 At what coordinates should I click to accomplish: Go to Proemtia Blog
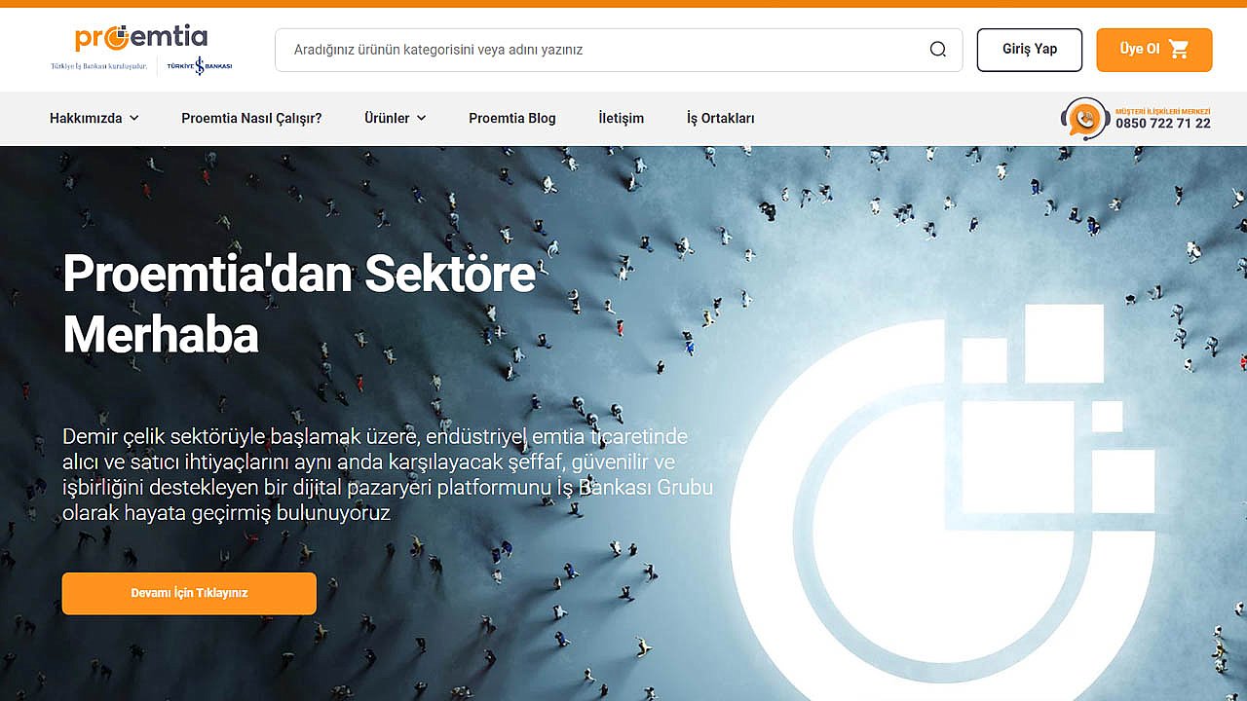[x=512, y=118]
